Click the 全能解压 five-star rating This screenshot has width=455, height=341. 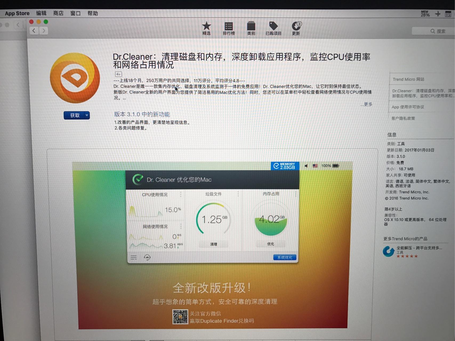point(407,256)
